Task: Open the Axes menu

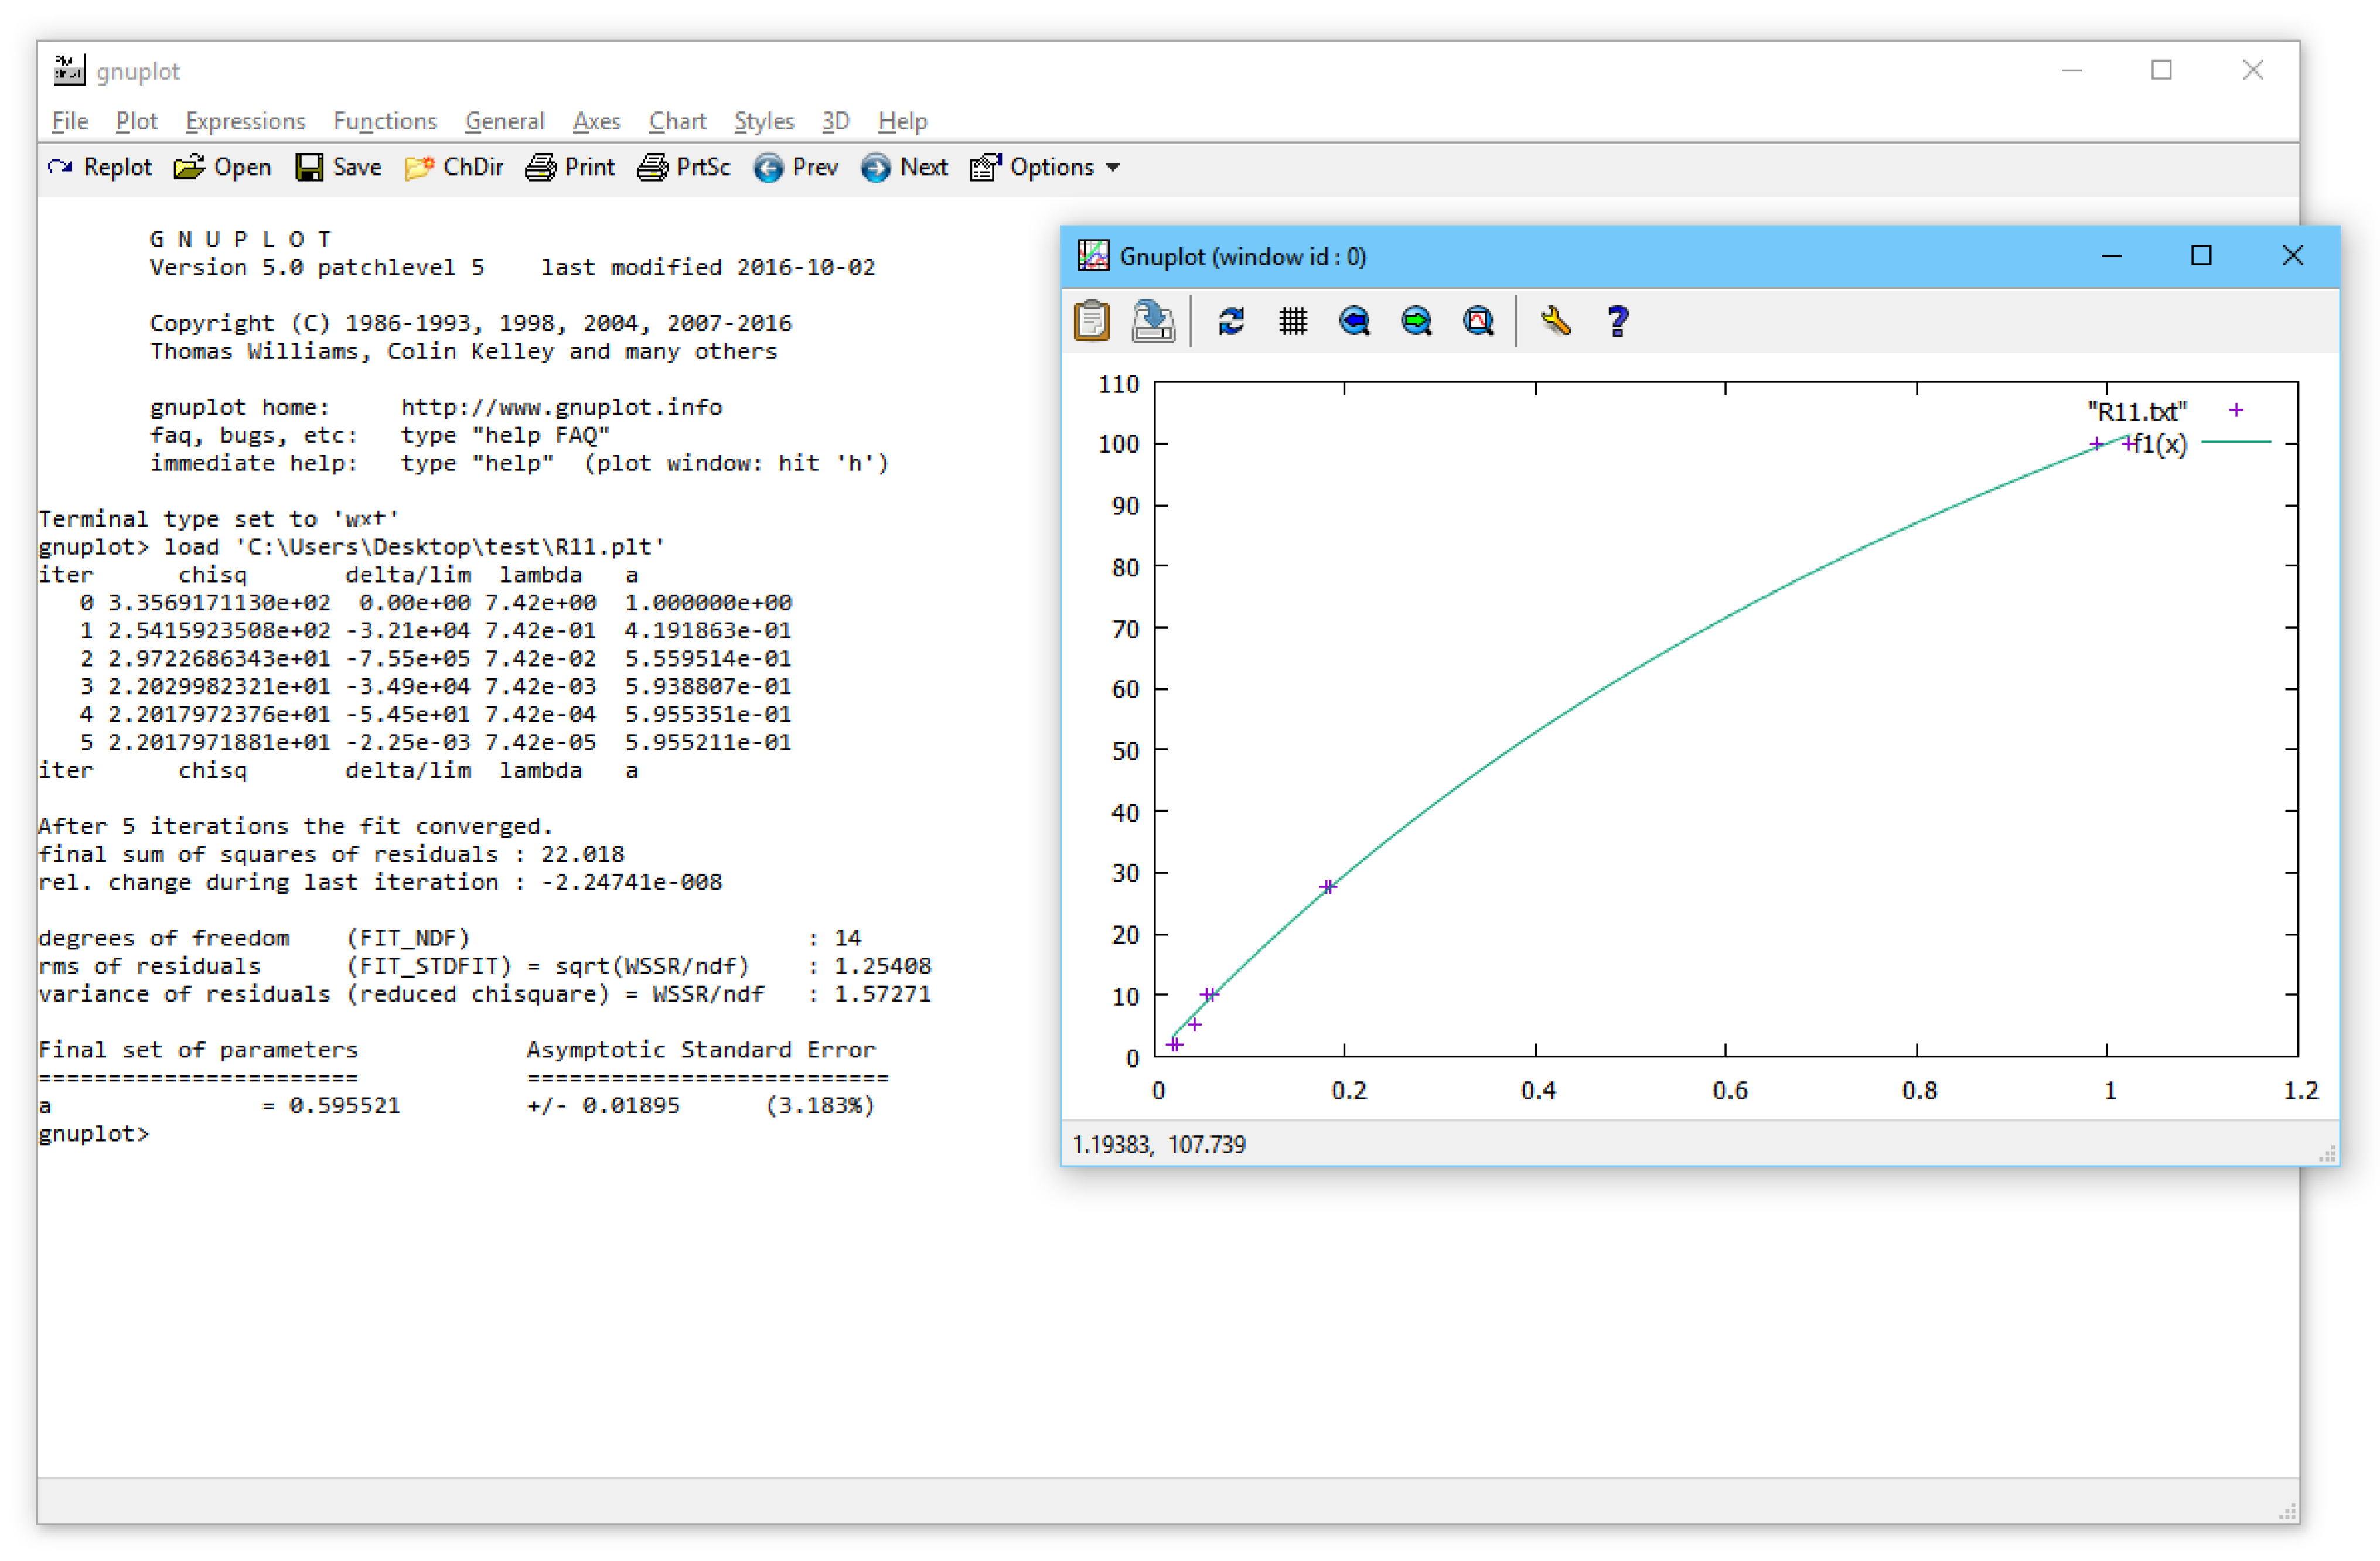Action: pyautogui.click(x=596, y=121)
